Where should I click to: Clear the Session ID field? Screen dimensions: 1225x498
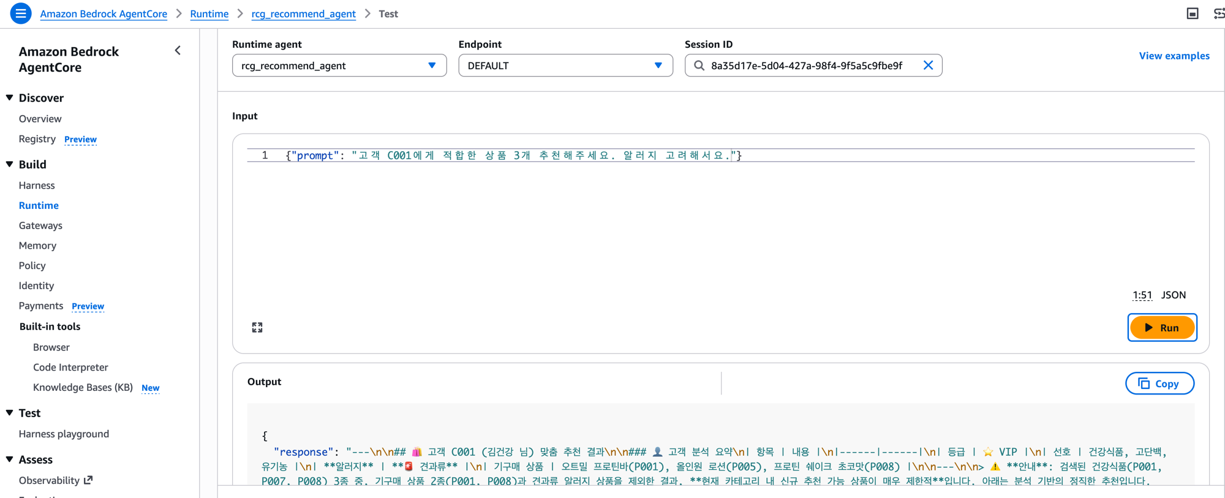pos(928,65)
